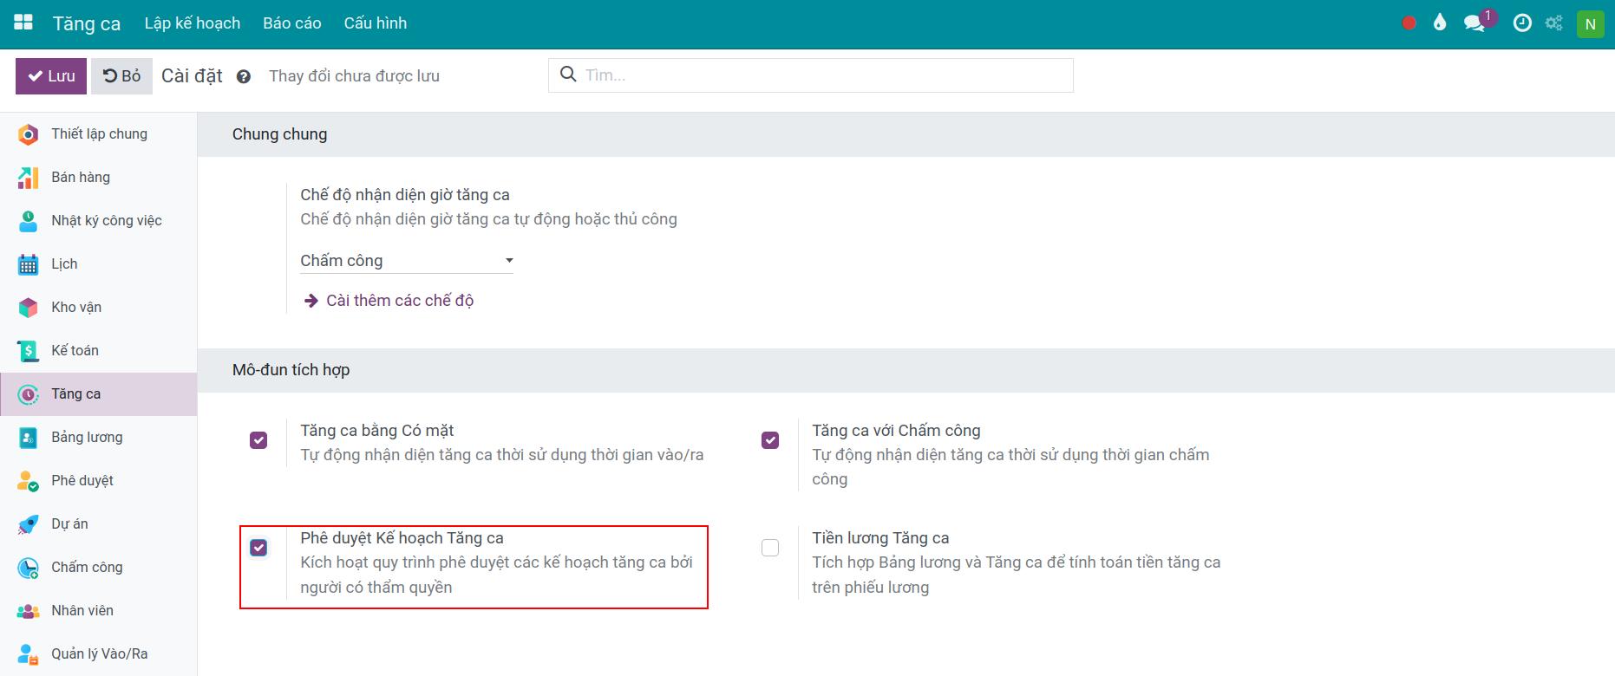Toggle Phê duyệt Kế hoạch Tăng ca checkbox
The image size is (1615, 676).
[258, 548]
